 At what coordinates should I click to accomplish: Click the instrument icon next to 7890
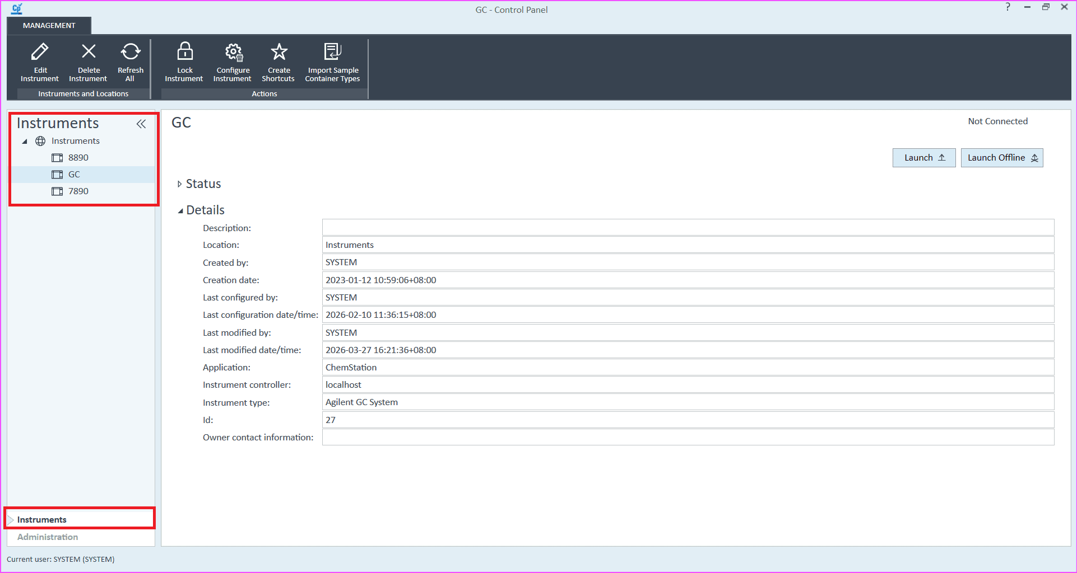coord(57,191)
